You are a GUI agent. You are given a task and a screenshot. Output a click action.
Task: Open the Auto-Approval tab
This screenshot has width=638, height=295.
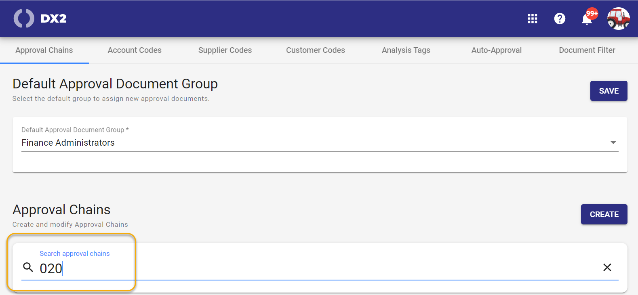pyautogui.click(x=497, y=50)
